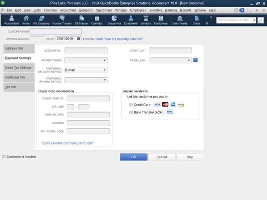This screenshot has height=200, width=267.
Task: Open search scope dropdown arrow
Action: click(254, 20)
